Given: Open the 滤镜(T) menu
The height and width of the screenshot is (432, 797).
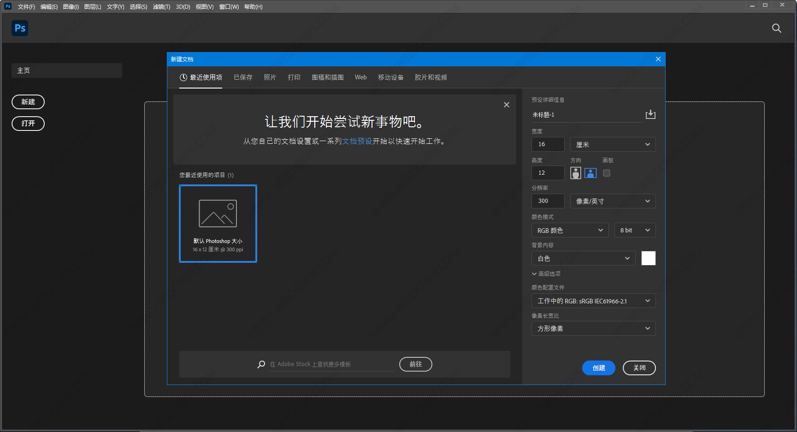Looking at the screenshot, I should pyautogui.click(x=161, y=7).
